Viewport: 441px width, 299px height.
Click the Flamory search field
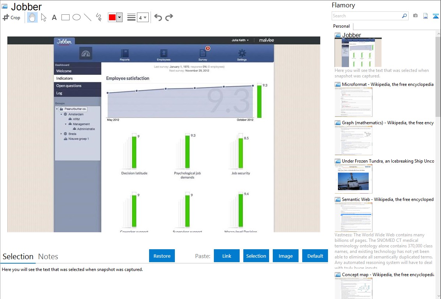366,16
